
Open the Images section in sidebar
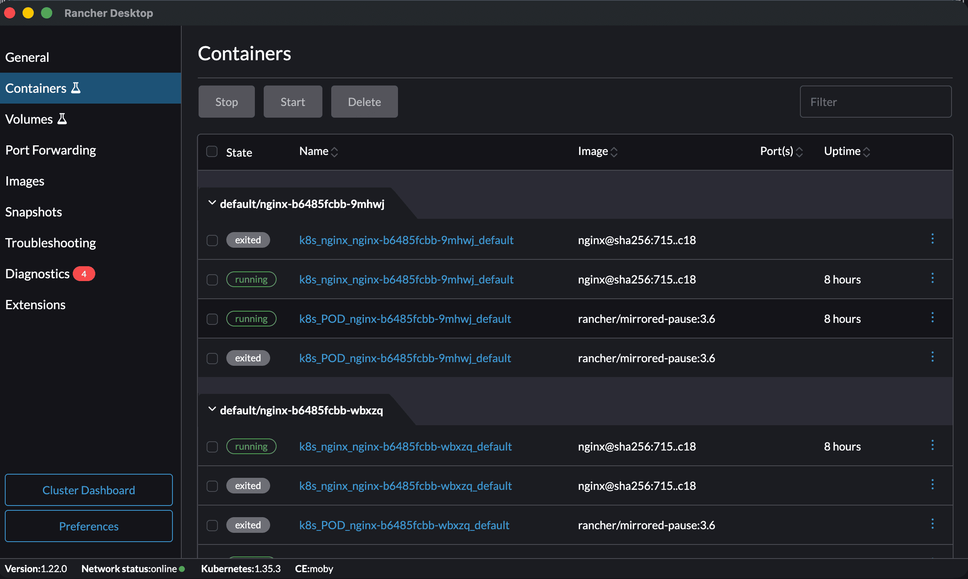25,181
